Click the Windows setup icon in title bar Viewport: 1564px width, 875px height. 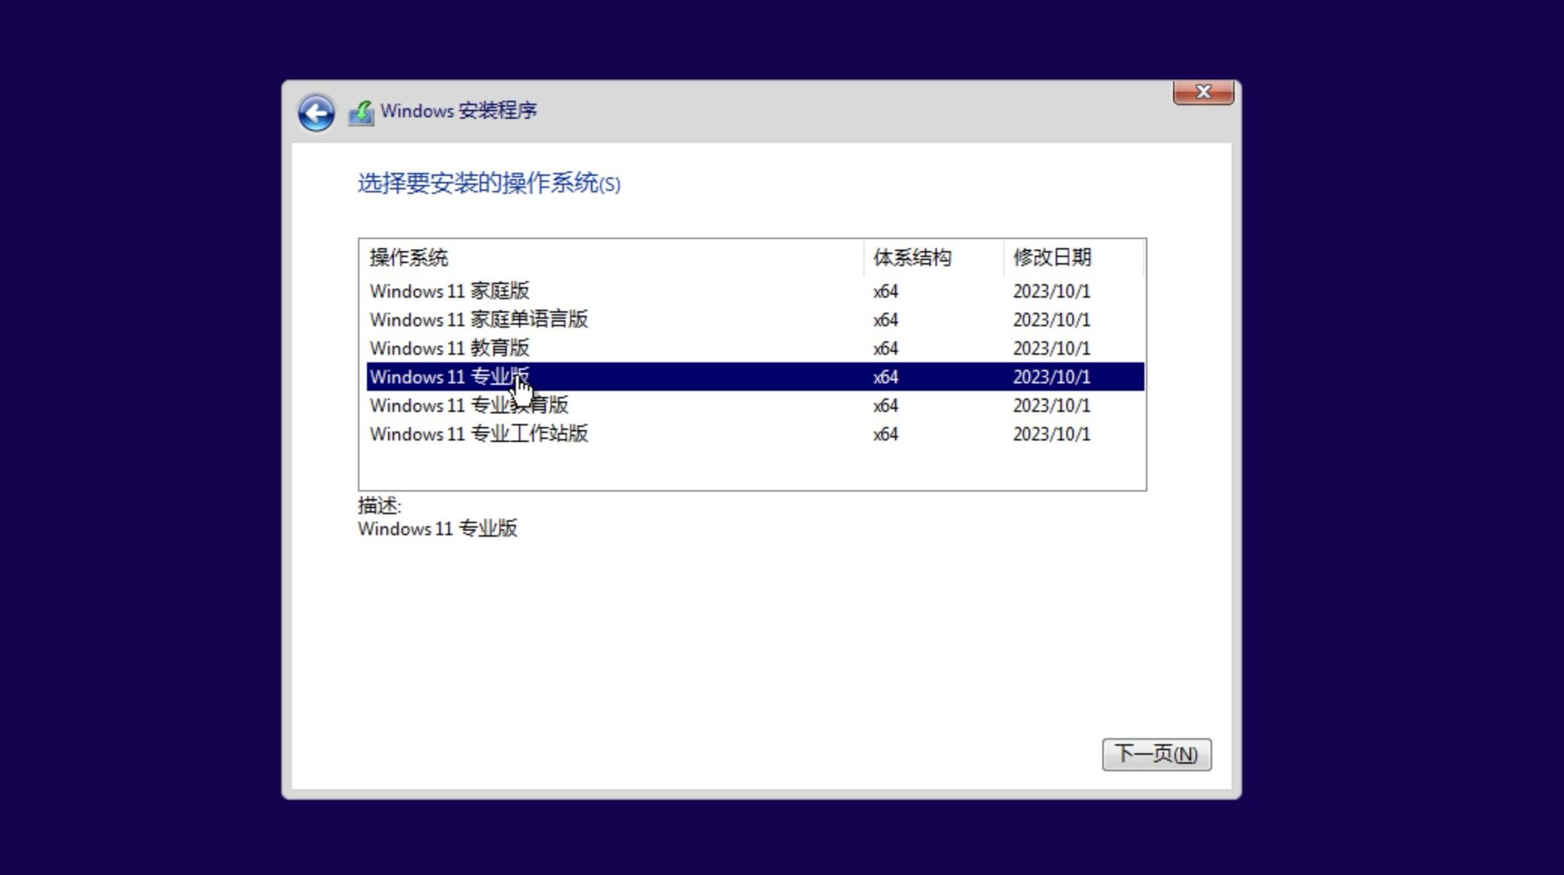(361, 113)
